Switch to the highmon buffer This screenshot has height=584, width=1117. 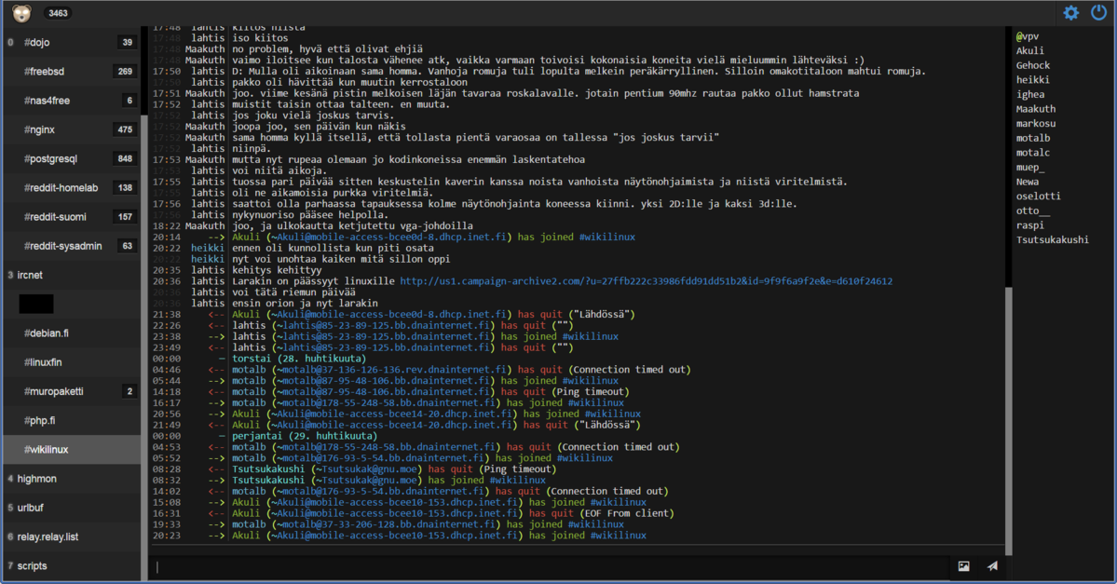coord(37,479)
